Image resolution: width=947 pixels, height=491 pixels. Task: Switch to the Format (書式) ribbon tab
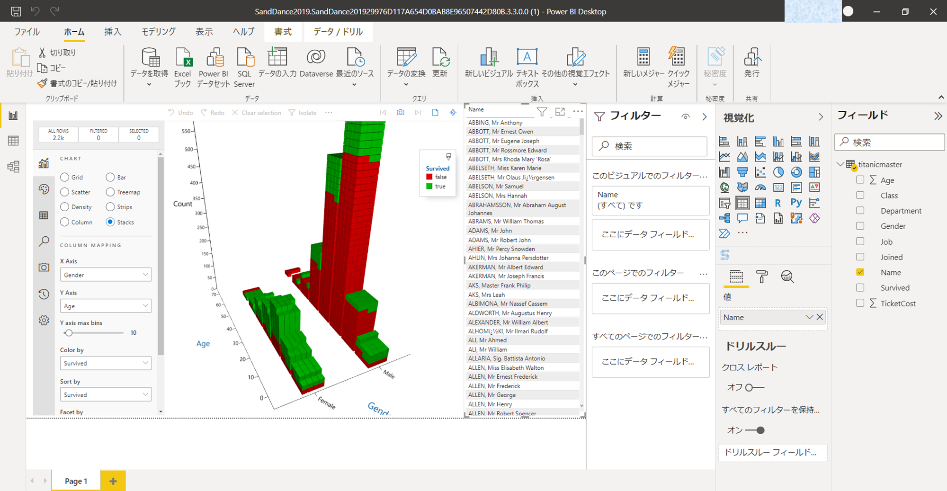coord(283,32)
